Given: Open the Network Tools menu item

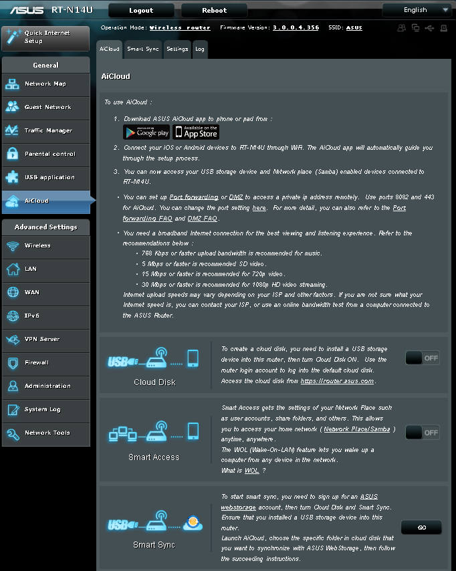Looking at the screenshot, I should [46, 433].
